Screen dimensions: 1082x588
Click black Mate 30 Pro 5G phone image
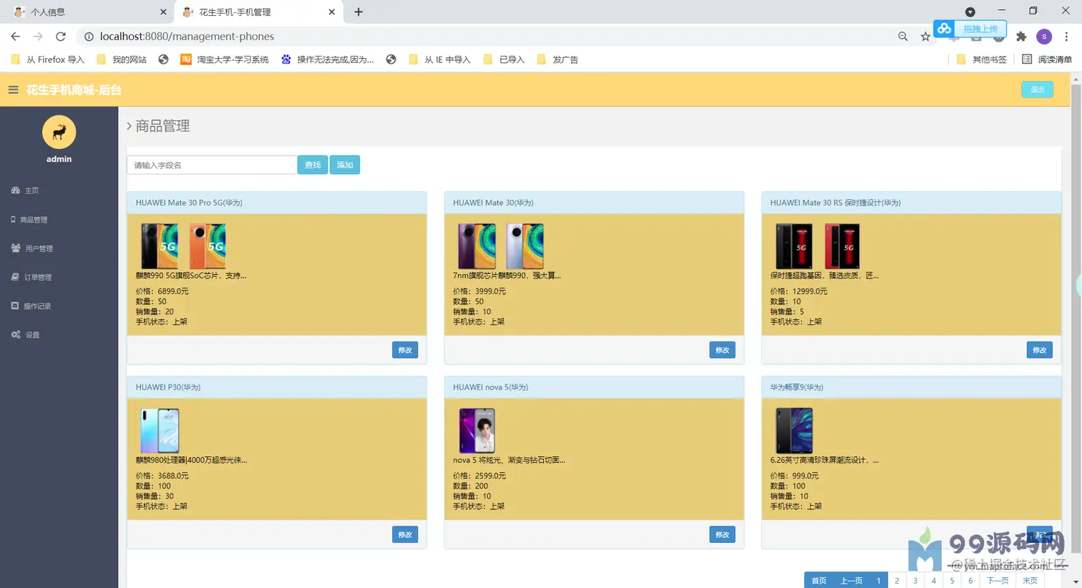click(x=160, y=246)
